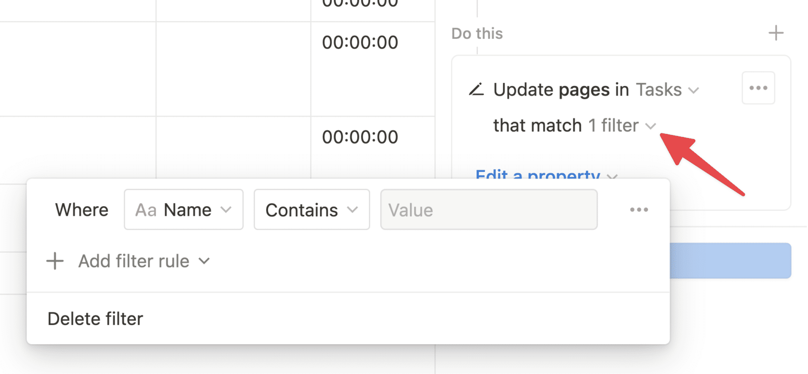Open the three-dot menu on Update pages action
This screenshot has height=374, width=808.
(757, 87)
